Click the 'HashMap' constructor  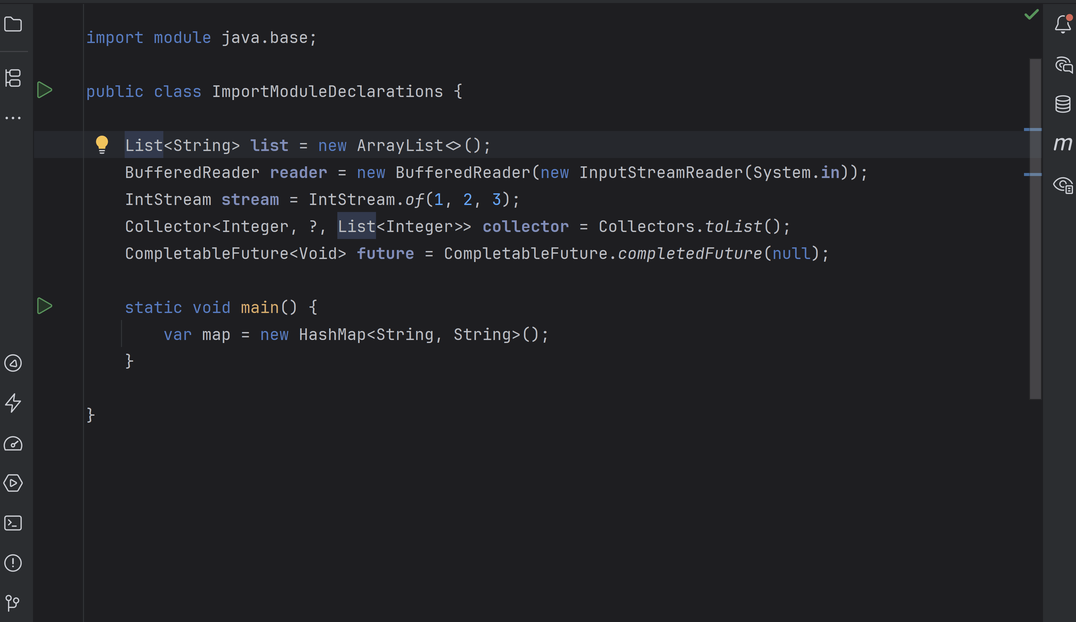coord(333,334)
